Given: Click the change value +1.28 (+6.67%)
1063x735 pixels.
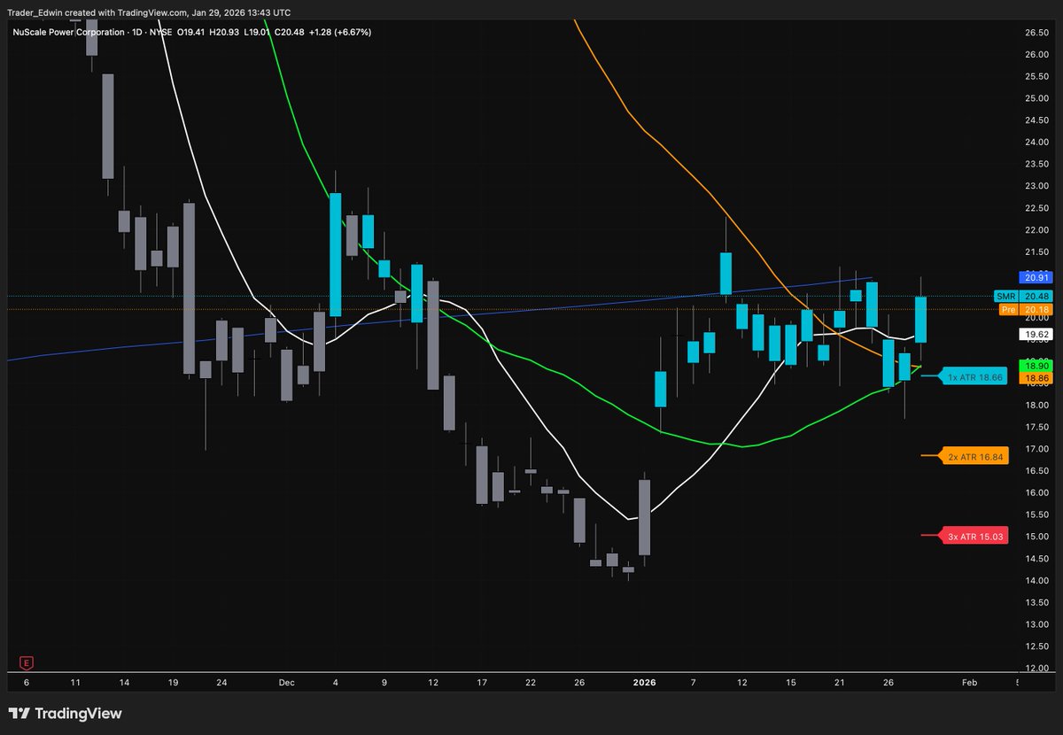Looking at the screenshot, I should click(340, 32).
